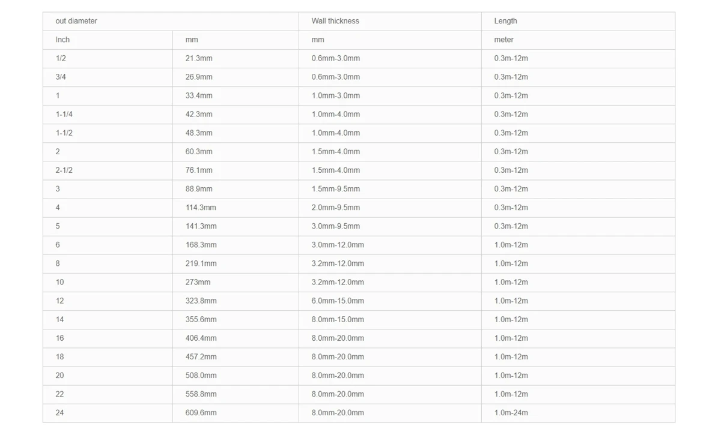Viewport: 721px width, 432px height.
Task: Click the 60.3mm diameter value
Action: 236,151
